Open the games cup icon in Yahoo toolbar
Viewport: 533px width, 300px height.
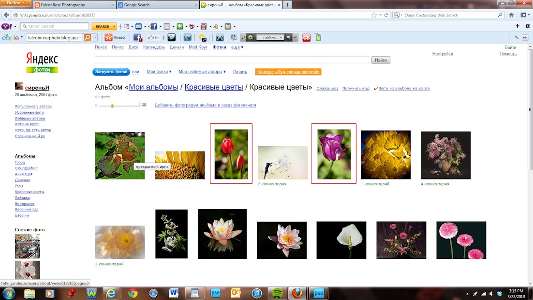click(192, 26)
